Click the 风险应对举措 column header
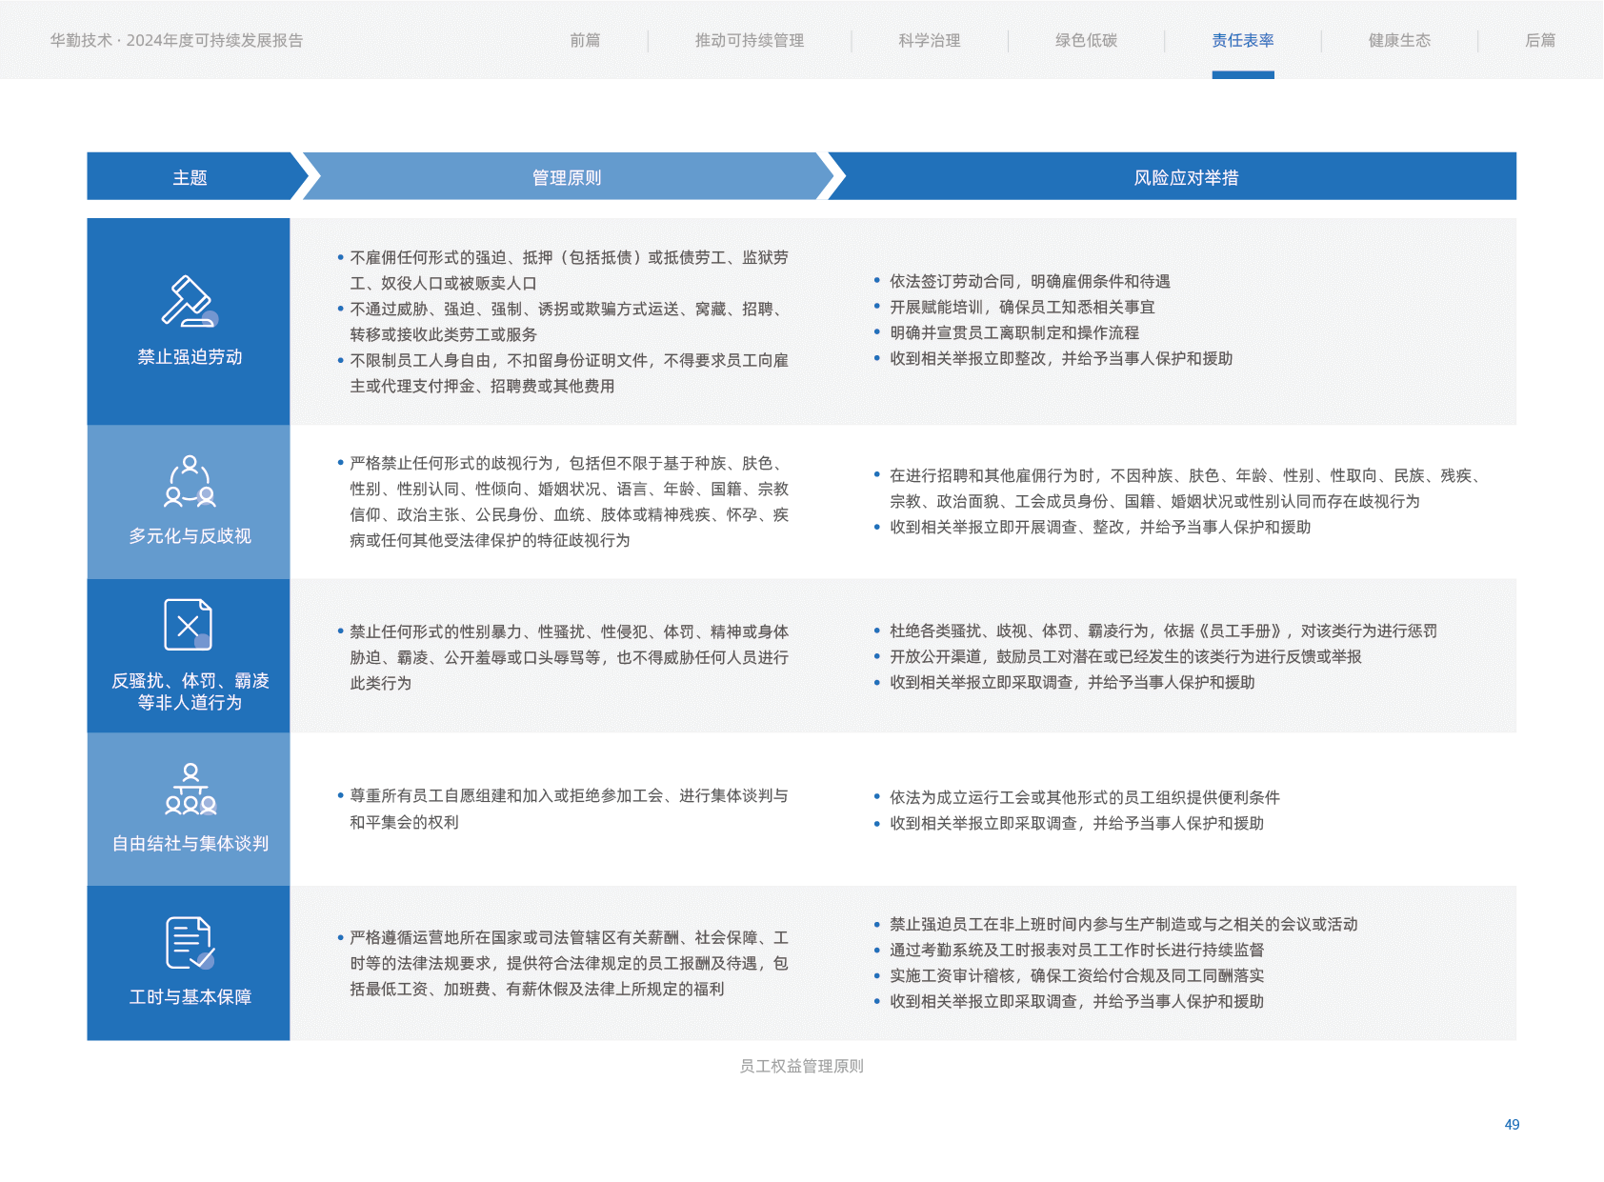Image resolution: width=1604 pixels, height=1182 pixels. pyautogui.click(x=1185, y=177)
